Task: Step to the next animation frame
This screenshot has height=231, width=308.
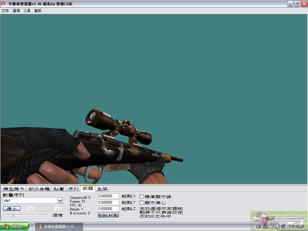Action: [58, 208]
